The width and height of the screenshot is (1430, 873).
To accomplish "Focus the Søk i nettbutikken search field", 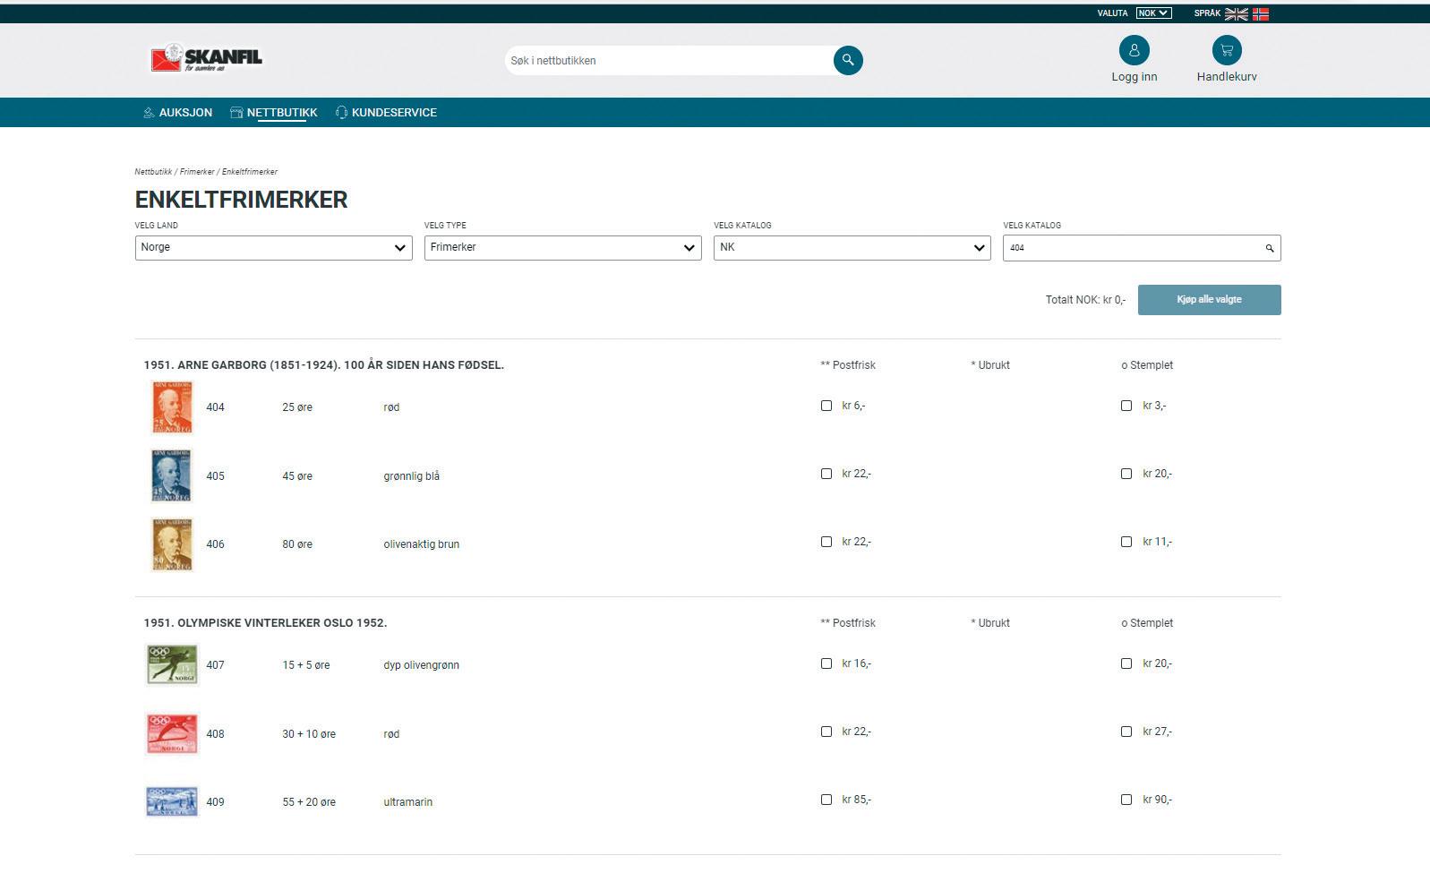I will point(669,61).
